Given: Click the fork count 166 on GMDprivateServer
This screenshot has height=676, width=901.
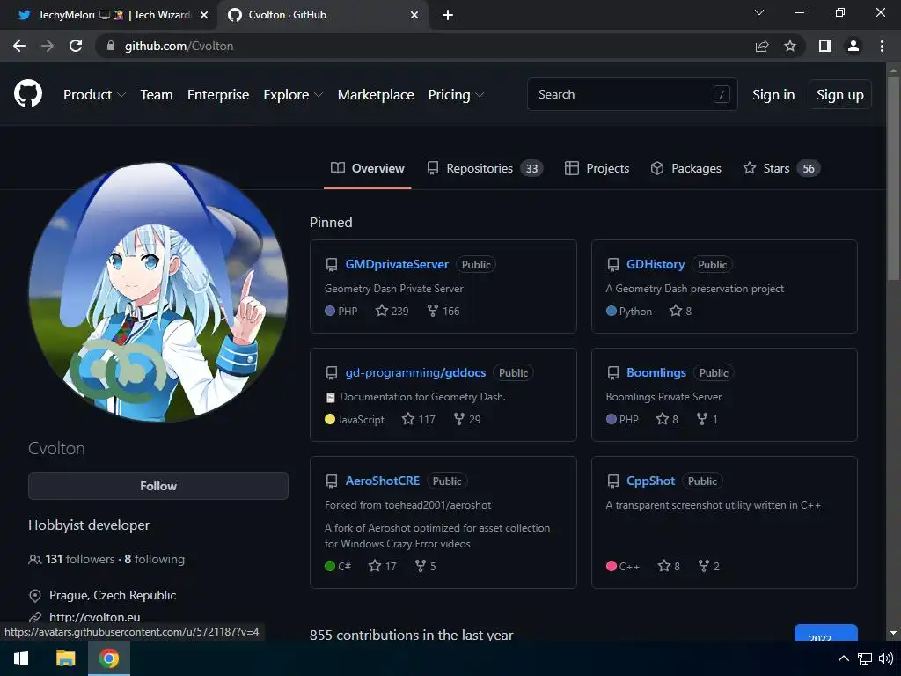Looking at the screenshot, I should (443, 311).
